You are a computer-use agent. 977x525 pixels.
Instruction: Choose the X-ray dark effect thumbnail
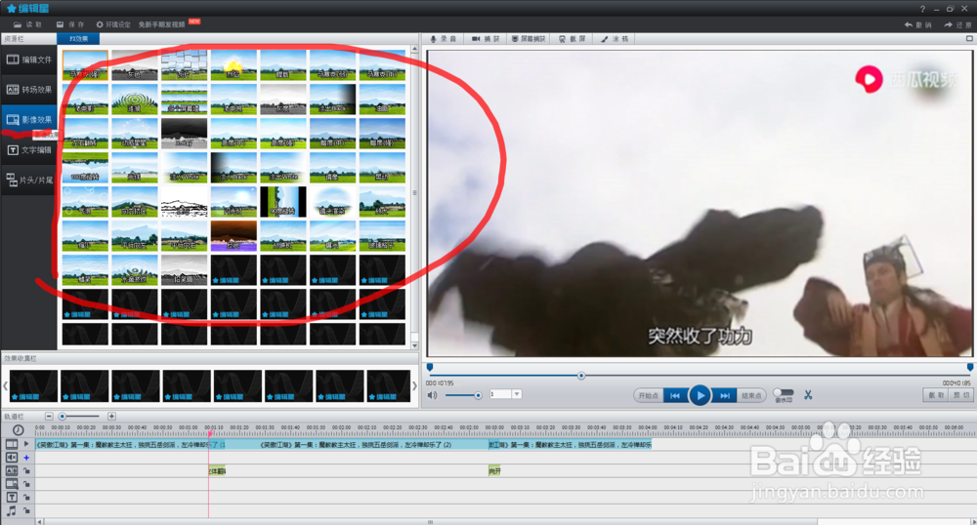point(184,133)
